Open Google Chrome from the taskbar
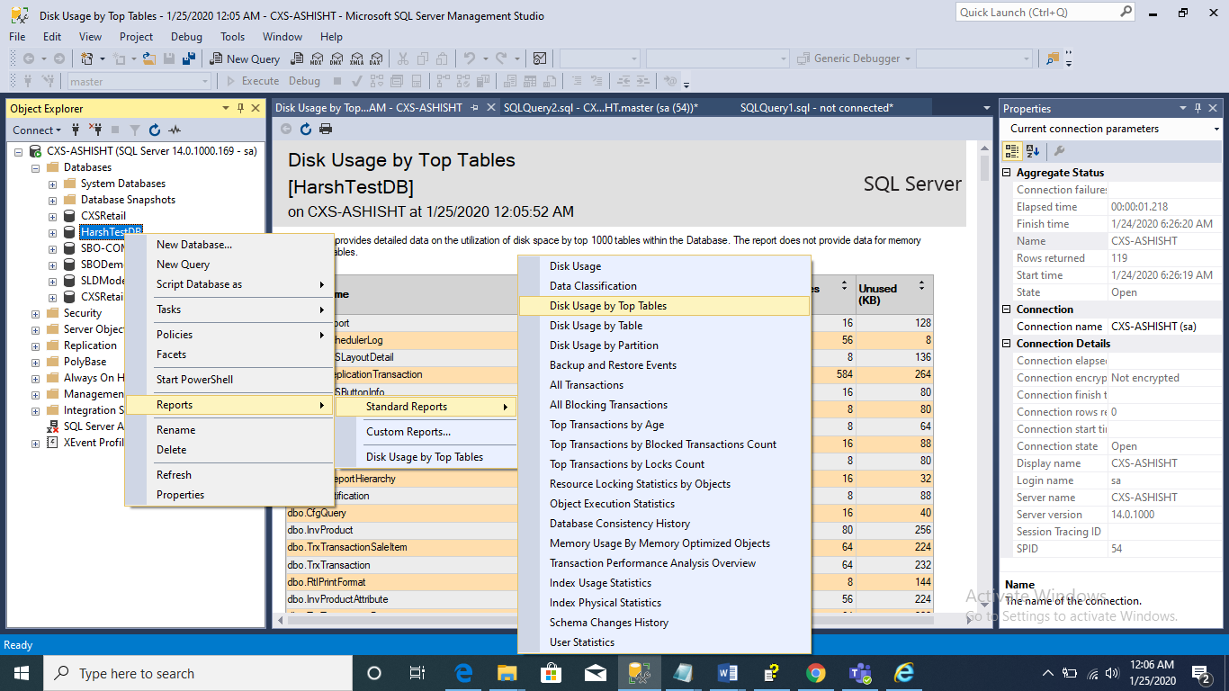This screenshot has height=691, width=1229. [816, 673]
